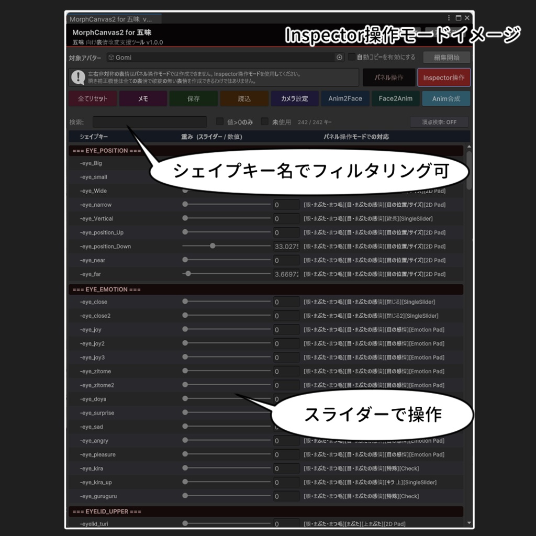Click the -eye_narrow slider handle
The image size is (536, 536).
tap(185, 205)
